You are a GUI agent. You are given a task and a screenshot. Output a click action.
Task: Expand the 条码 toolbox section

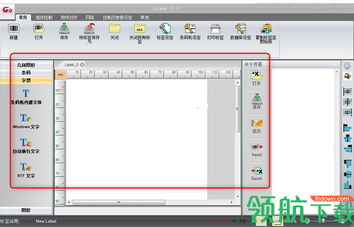26,73
